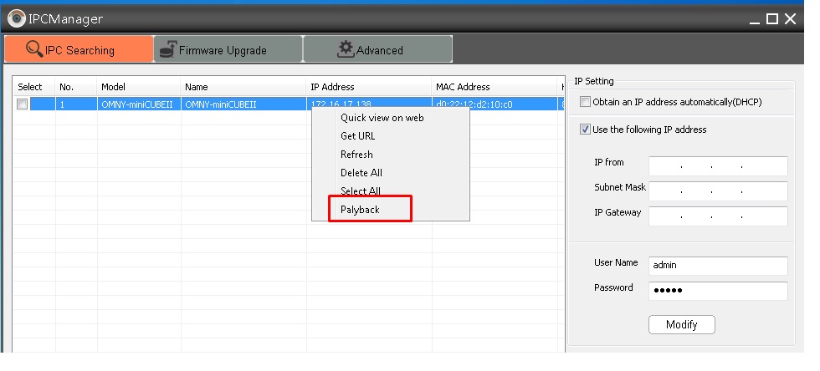The image size is (820, 371).
Task: Toggle Use the following IP address checkbox
Action: pyautogui.click(x=585, y=129)
